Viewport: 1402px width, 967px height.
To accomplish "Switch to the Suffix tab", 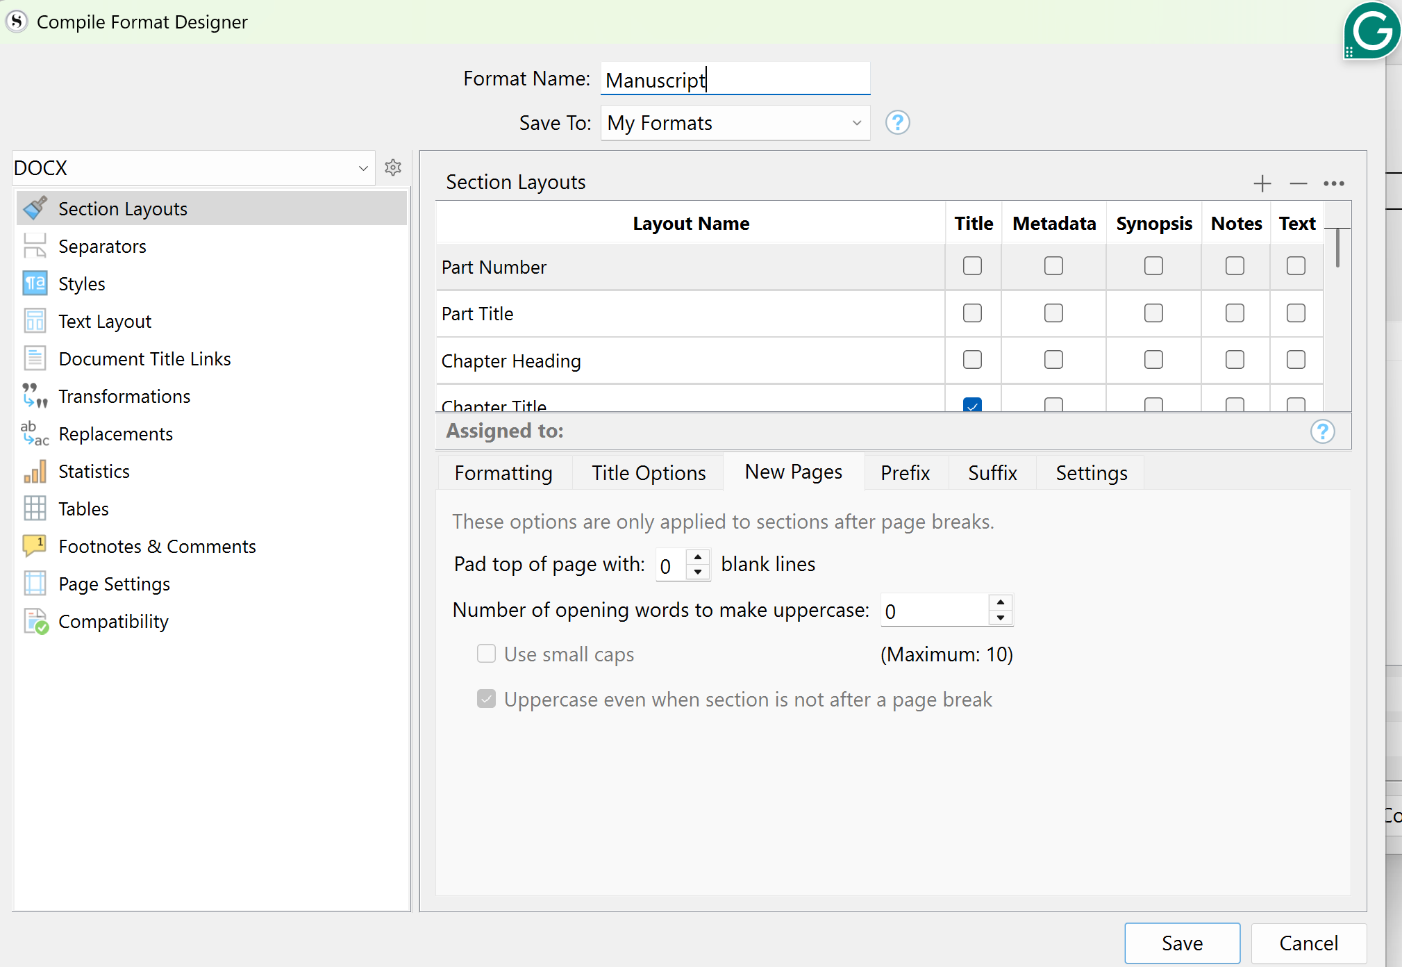I will [992, 473].
